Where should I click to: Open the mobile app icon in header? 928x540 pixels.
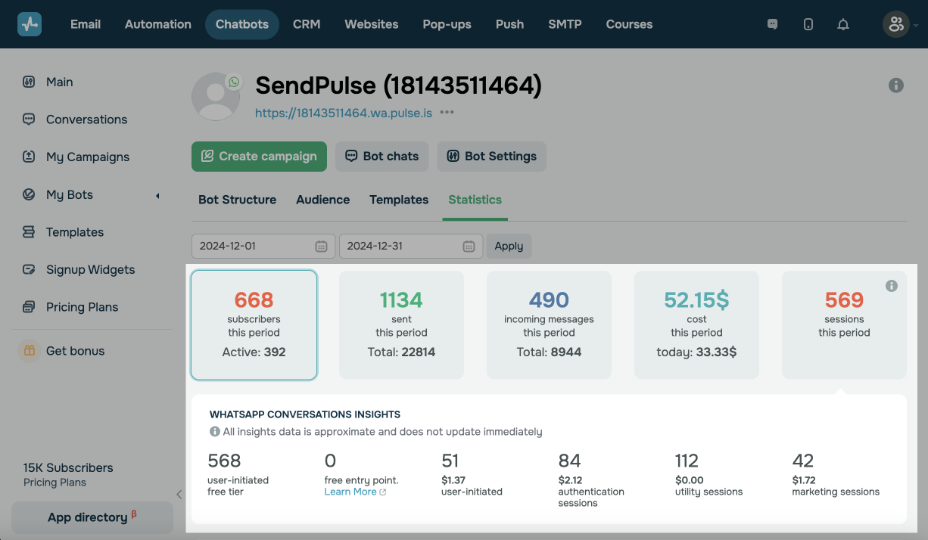tap(808, 24)
